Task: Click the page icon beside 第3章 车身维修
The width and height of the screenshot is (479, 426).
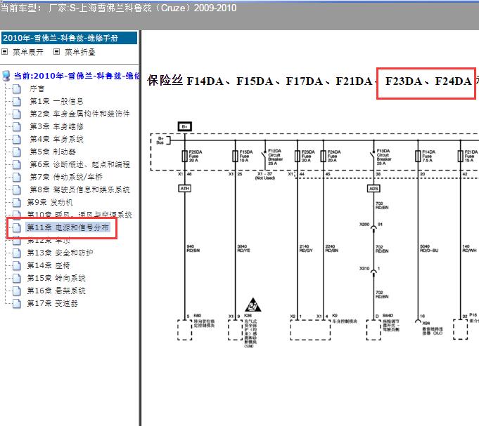Action: click(17, 127)
